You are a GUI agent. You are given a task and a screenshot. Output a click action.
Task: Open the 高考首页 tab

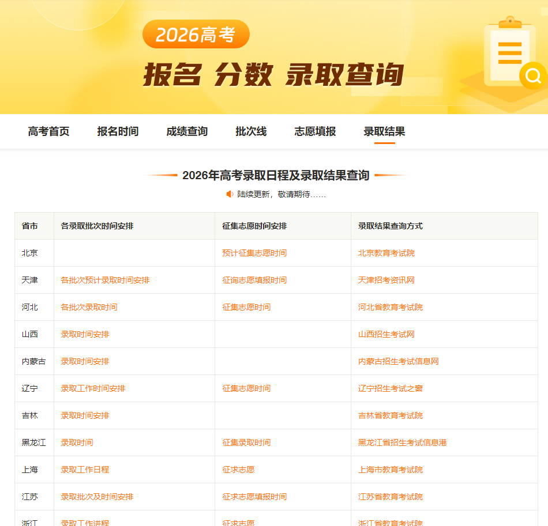click(x=48, y=131)
